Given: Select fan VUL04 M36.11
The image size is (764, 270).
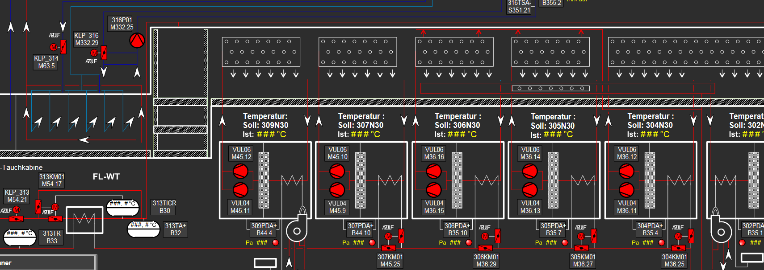Looking at the screenshot, I should click(x=626, y=190).
